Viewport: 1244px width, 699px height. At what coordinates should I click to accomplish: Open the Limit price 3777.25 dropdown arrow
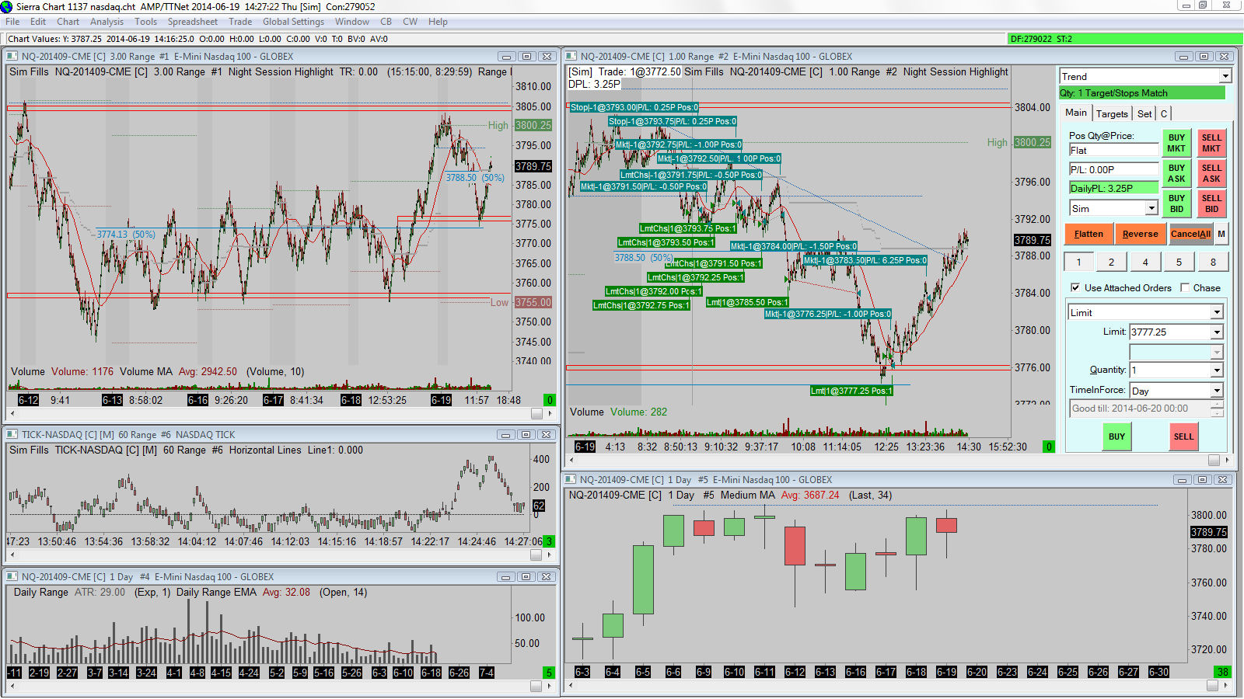1217,332
